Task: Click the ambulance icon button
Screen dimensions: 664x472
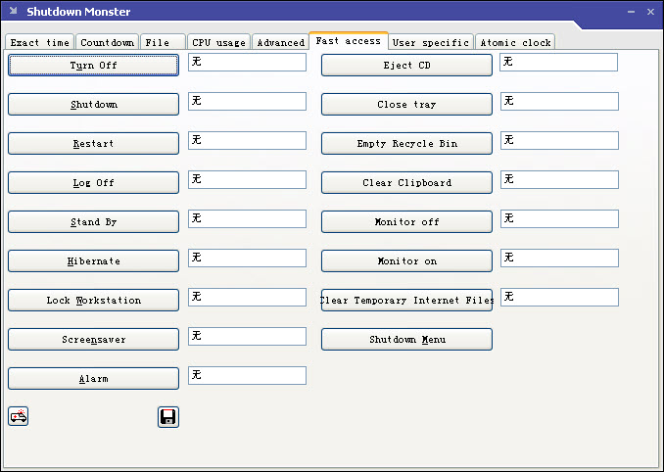Action: pos(19,417)
